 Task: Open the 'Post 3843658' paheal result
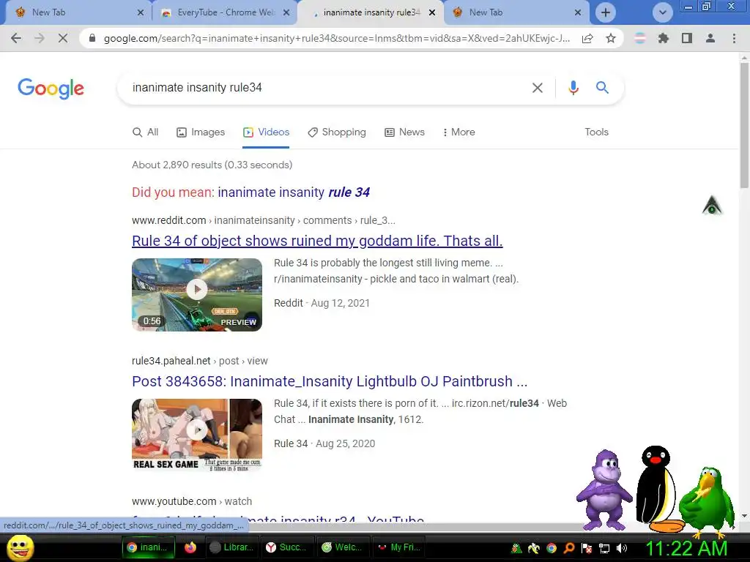click(x=330, y=381)
